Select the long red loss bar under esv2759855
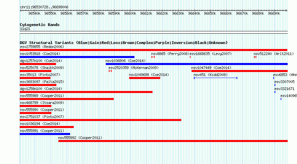This screenshot has height=164, width=297. pos(154,50)
